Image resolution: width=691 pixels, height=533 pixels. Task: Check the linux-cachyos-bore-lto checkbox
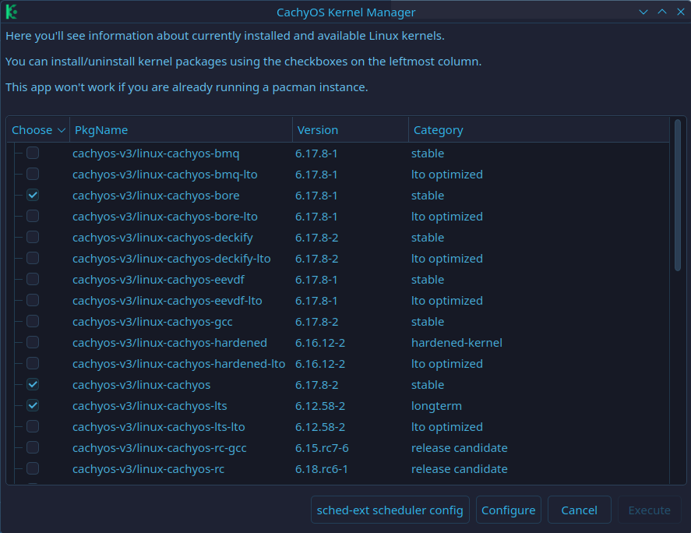[x=33, y=216]
